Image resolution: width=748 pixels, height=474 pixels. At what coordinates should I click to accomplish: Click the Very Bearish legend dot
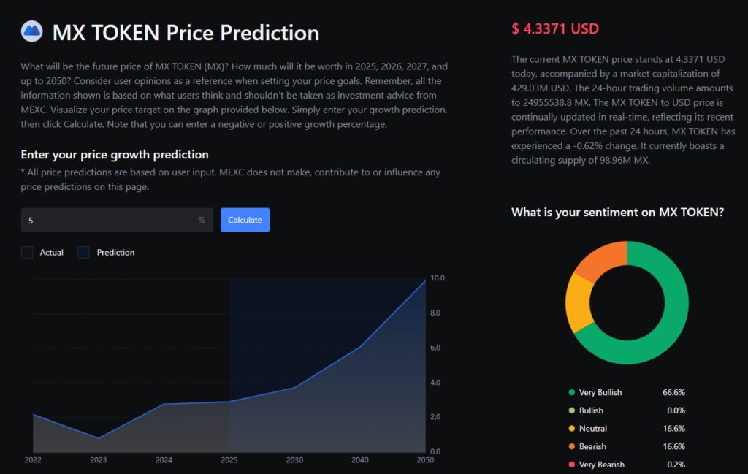[x=572, y=465]
